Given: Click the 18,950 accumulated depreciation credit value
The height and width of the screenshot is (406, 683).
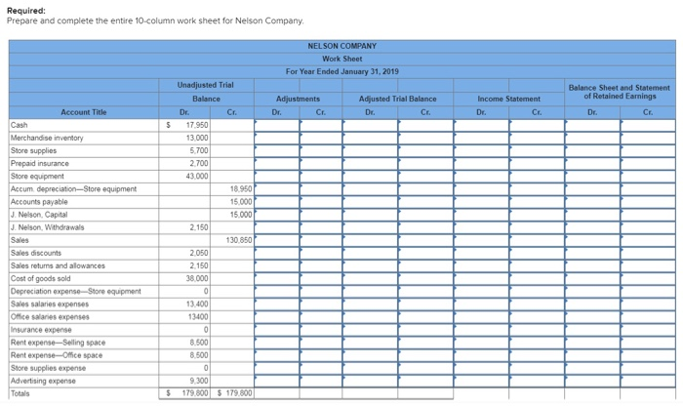Looking at the screenshot, I should click(241, 189).
